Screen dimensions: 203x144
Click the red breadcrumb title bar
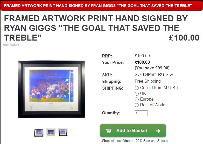(101, 6)
